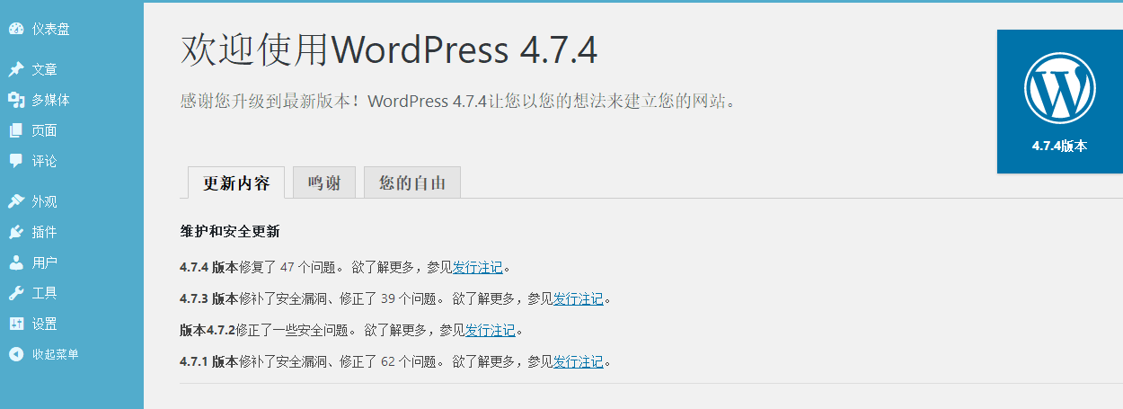The width and height of the screenshot is (1123, 409).
Task: Click the collapse arrow icon for 收起菜单
Action: click(x=15, y=354)
